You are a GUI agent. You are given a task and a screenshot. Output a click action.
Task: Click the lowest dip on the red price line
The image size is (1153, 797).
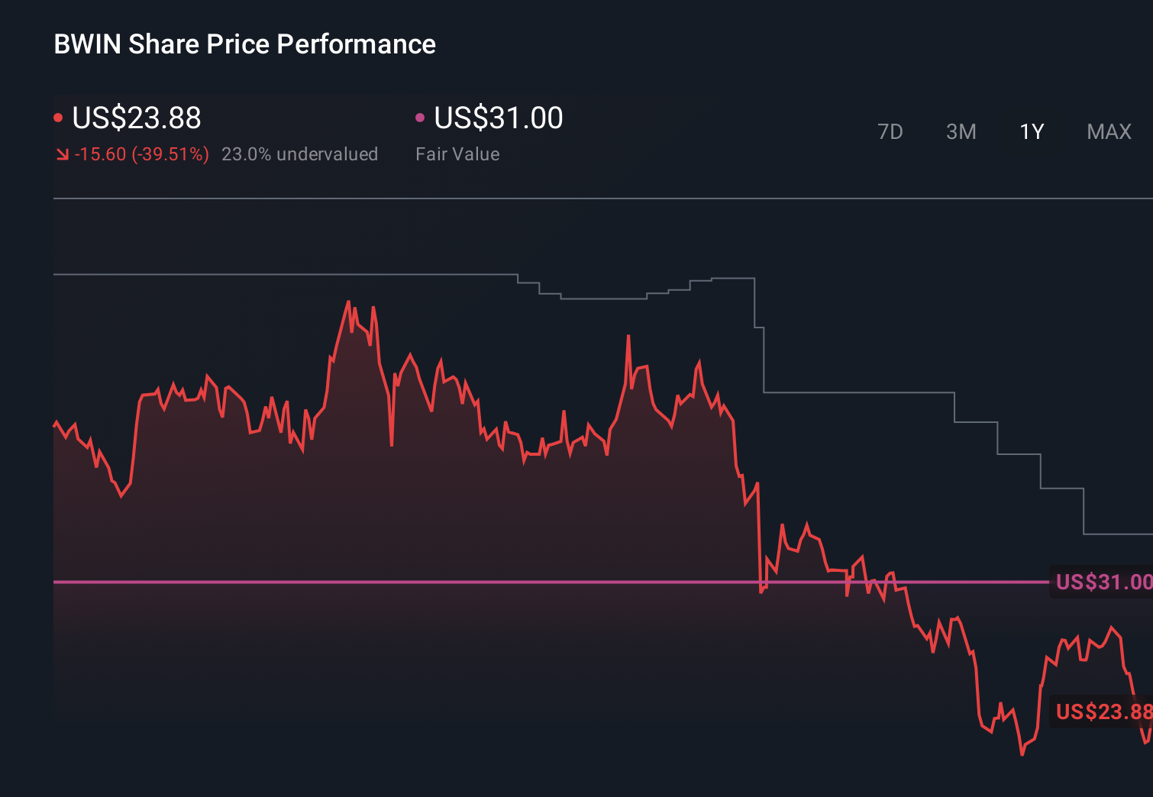pyautogui.click(x=1023, y=753)
